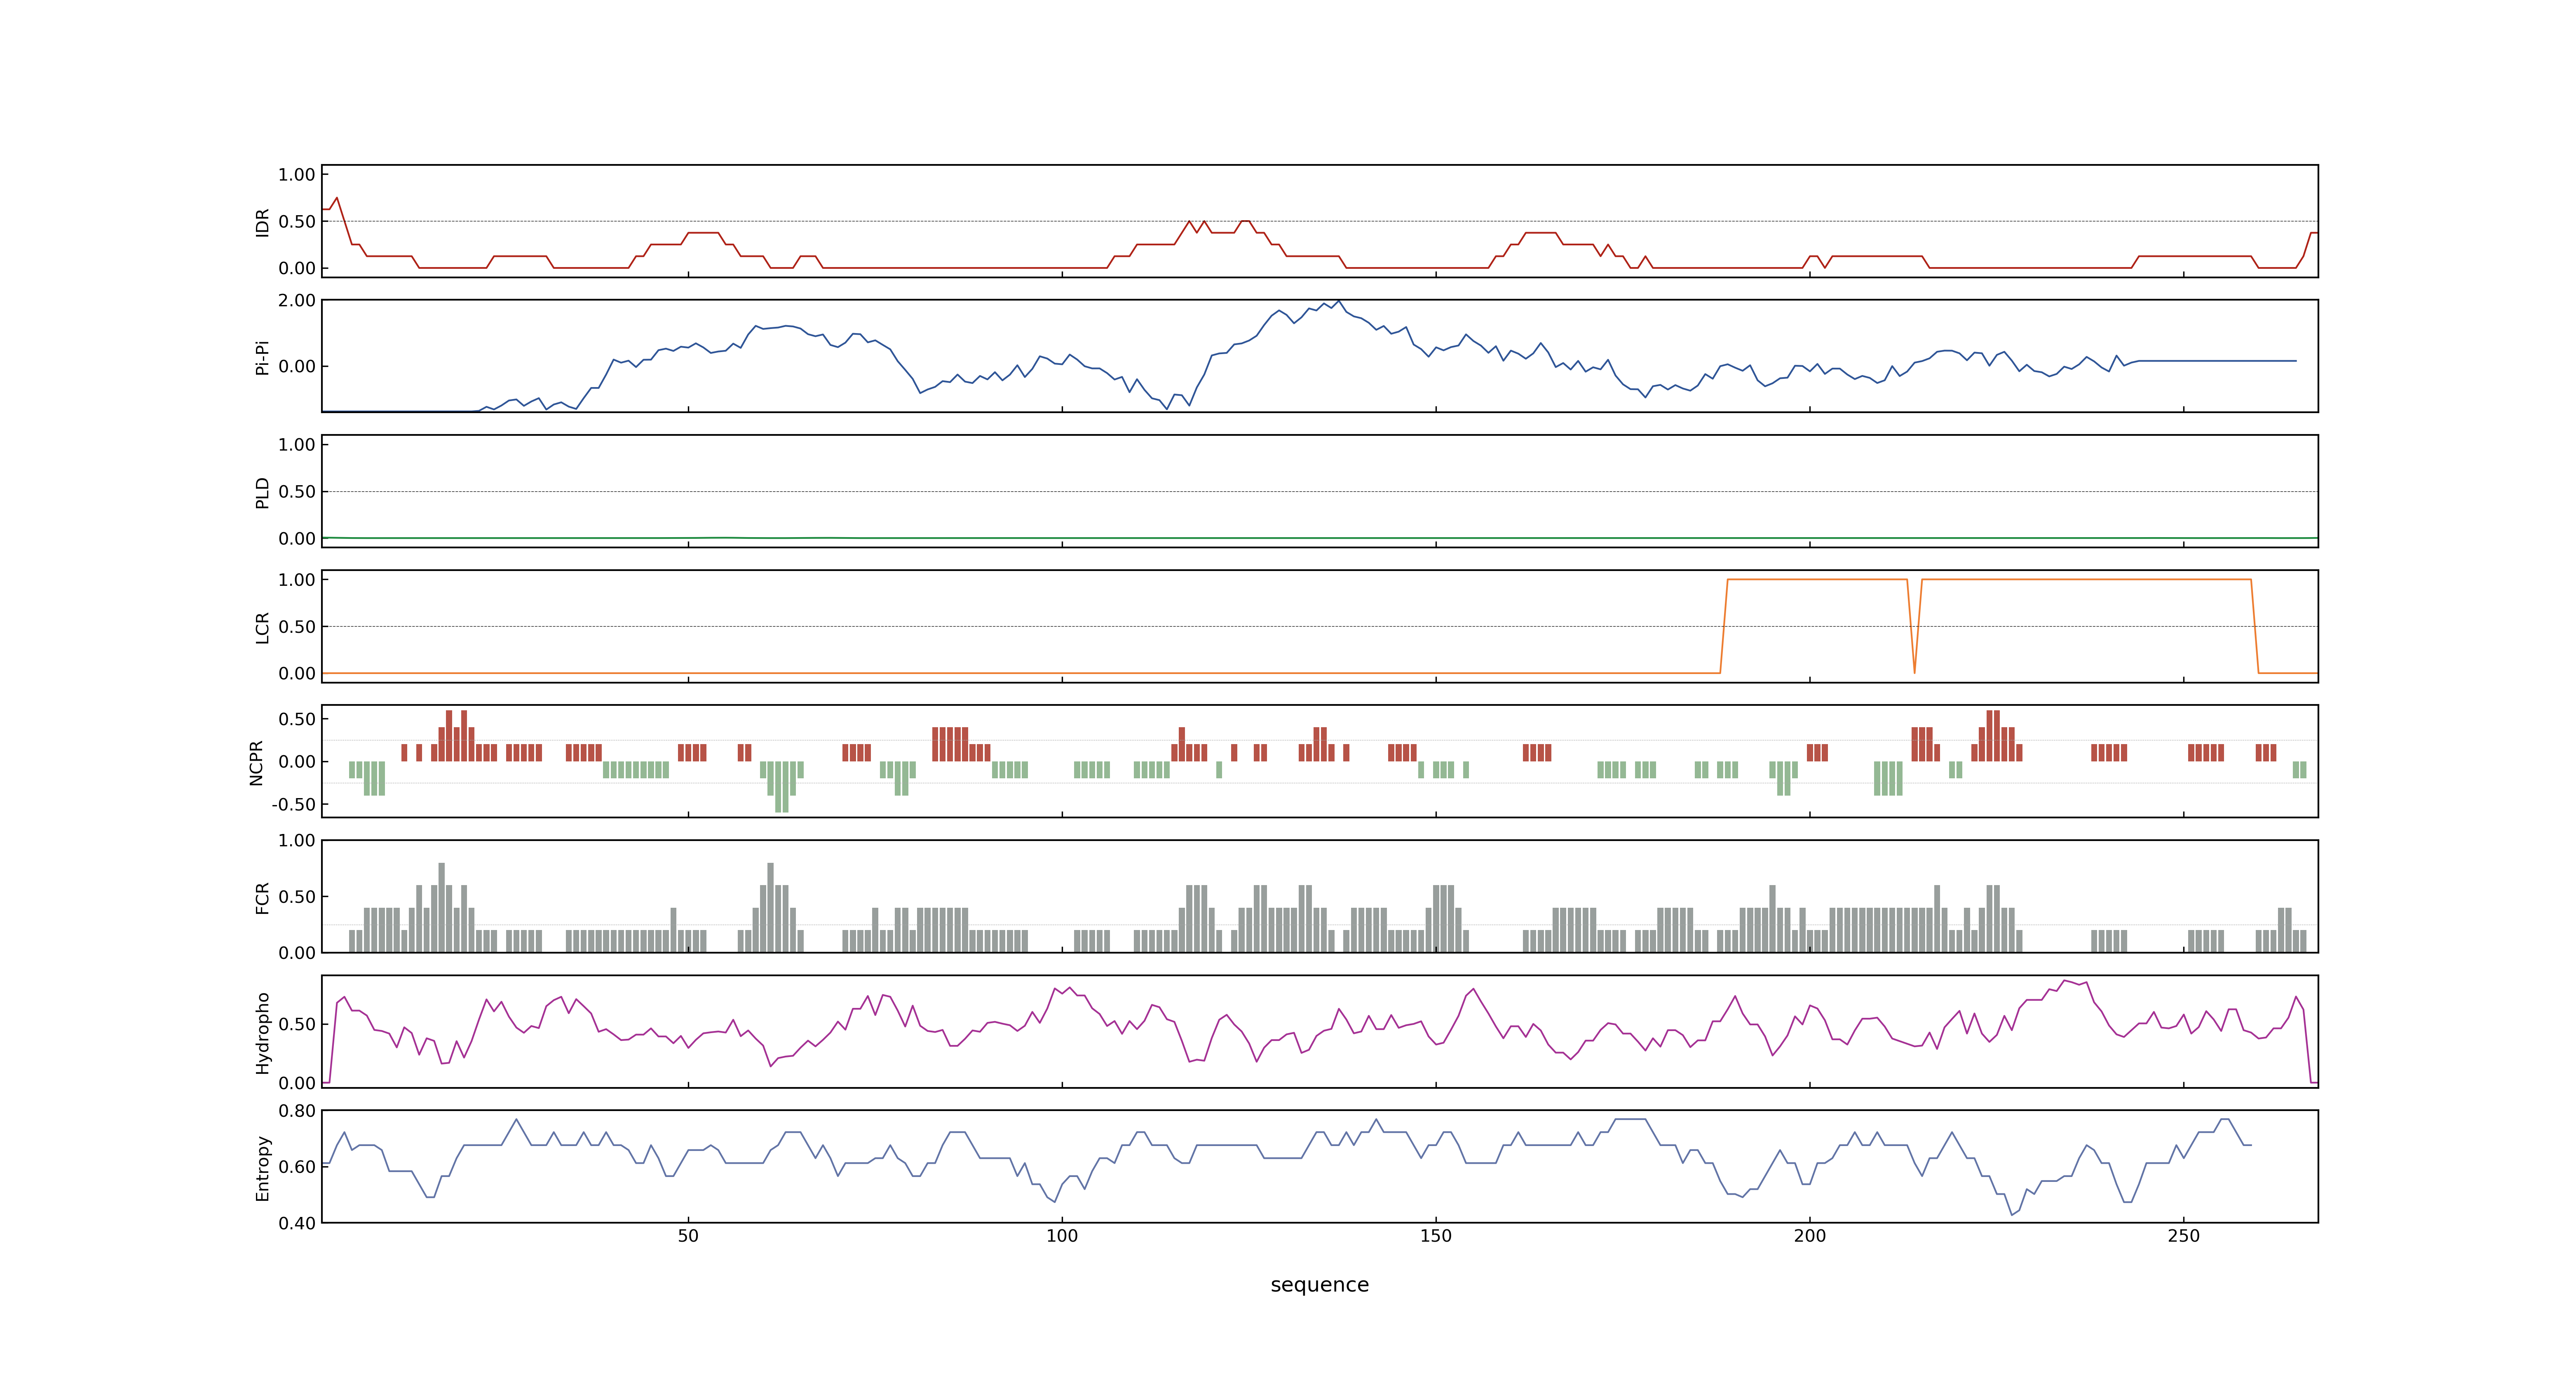Click the LCR y-axis label
This screenshot has width=2576, height=1374.
[x=263, y=627]
